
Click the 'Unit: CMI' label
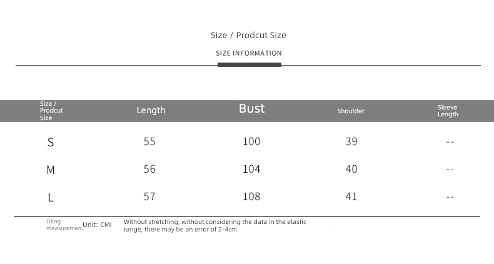(x=97, y=225)
